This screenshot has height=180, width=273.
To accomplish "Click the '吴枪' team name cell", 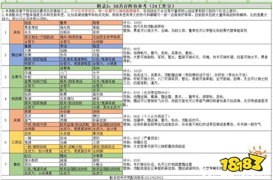I will pos(17,32).
